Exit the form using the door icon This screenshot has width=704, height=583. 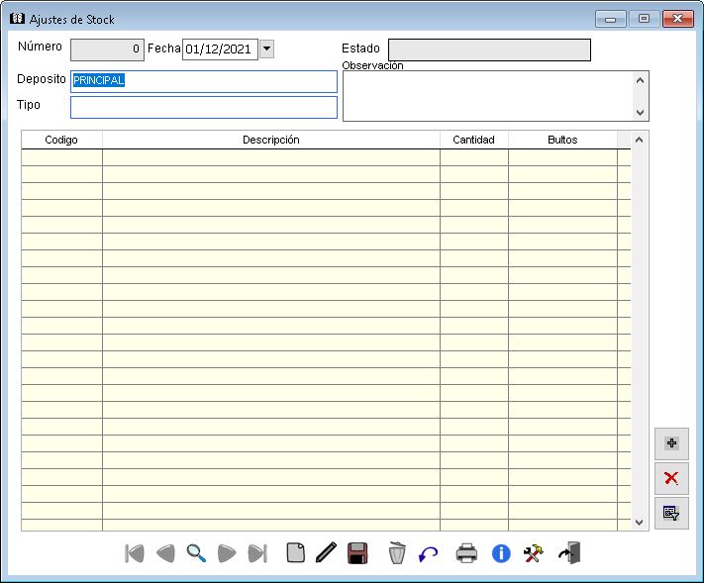569,553
